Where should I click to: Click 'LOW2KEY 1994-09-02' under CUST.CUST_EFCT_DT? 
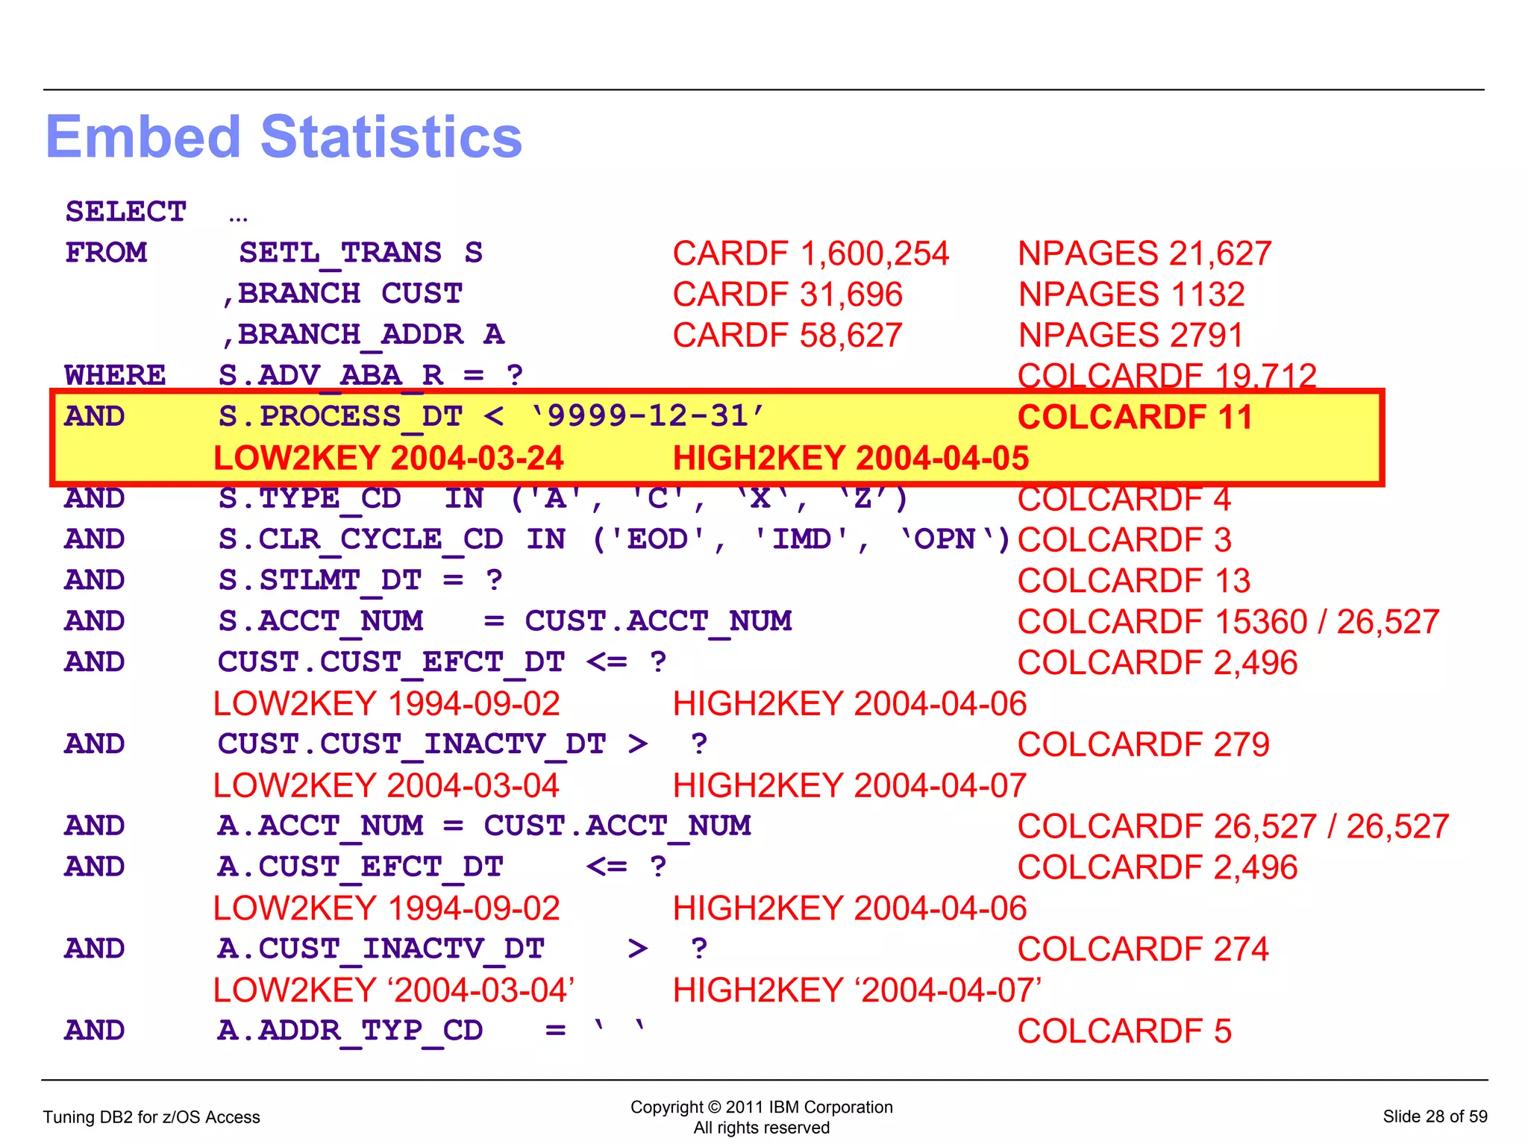pyautogui.click(x=386, y=704)
